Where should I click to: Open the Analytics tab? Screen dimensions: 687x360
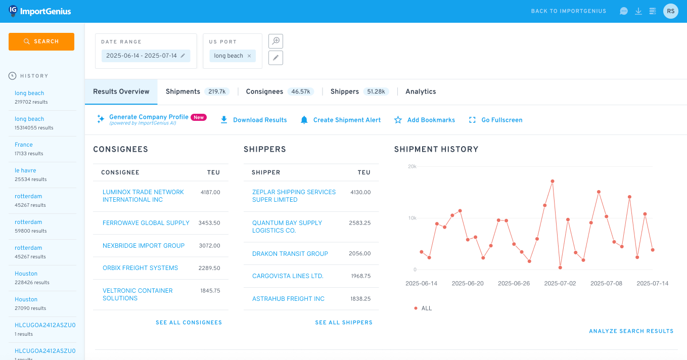tap(421, 92)
